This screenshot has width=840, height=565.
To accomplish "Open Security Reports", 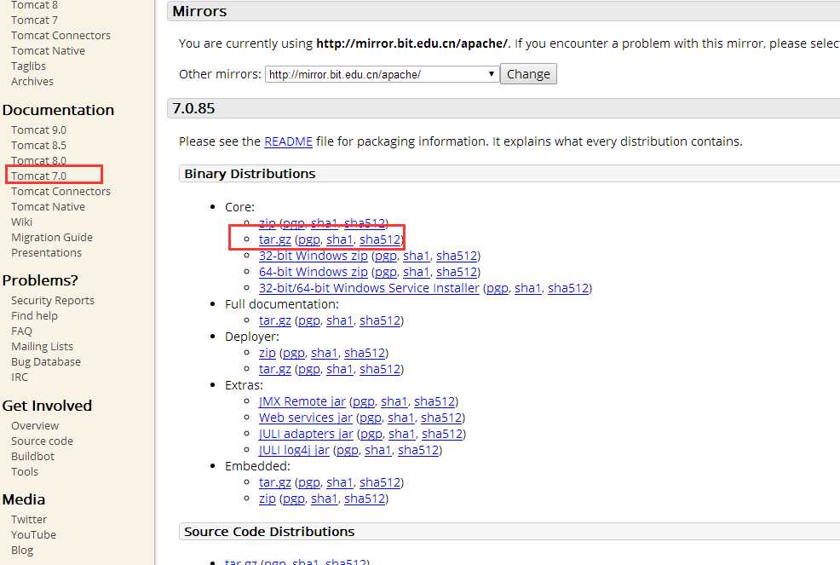I will [x=53, y=301].
